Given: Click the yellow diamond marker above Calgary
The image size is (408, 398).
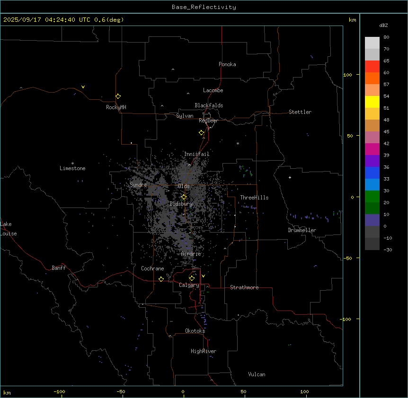Looking at the screenshot, I should pos(192,278).
